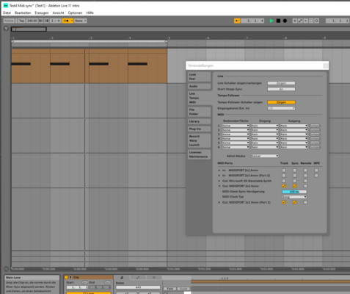
Task: Click the loop brace bar above clip
Action: pos(90,41)
